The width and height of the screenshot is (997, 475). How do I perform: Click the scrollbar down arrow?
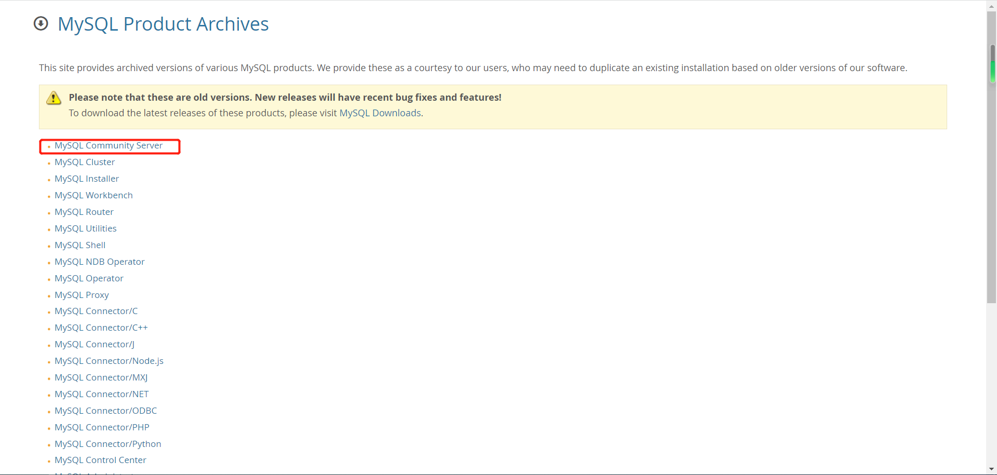pos(992,469)
